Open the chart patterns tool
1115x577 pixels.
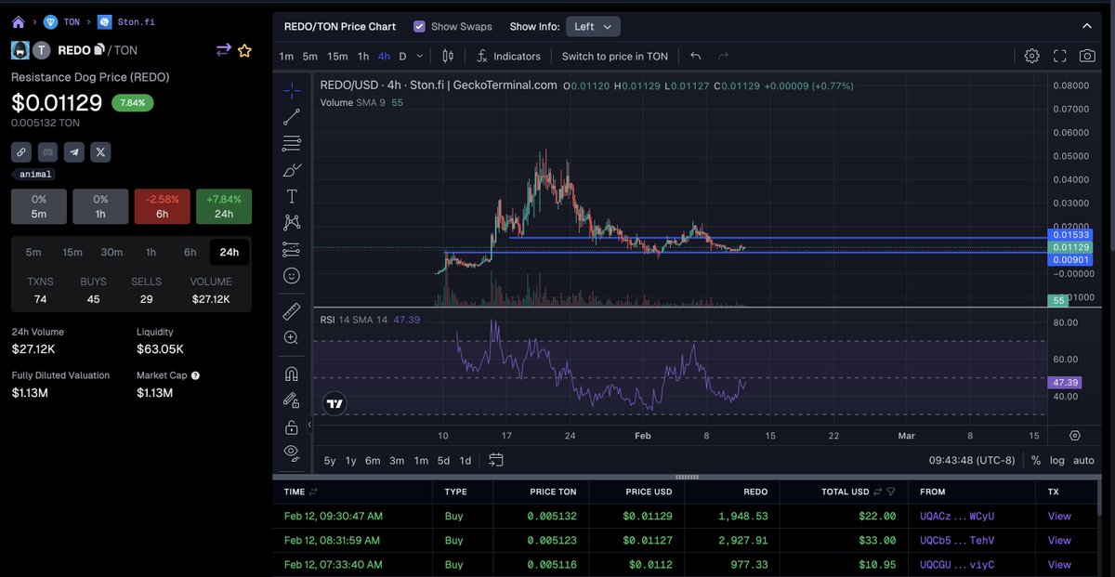click(x=292, y=222)
